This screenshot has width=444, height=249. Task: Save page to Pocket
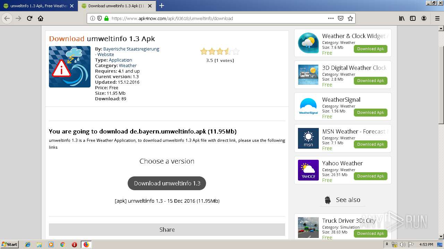(341, 18)
